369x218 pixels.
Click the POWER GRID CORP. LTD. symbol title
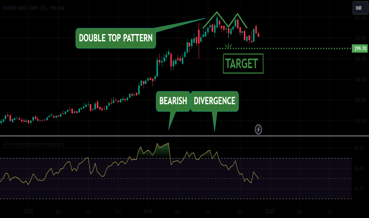tap(33, 8)
